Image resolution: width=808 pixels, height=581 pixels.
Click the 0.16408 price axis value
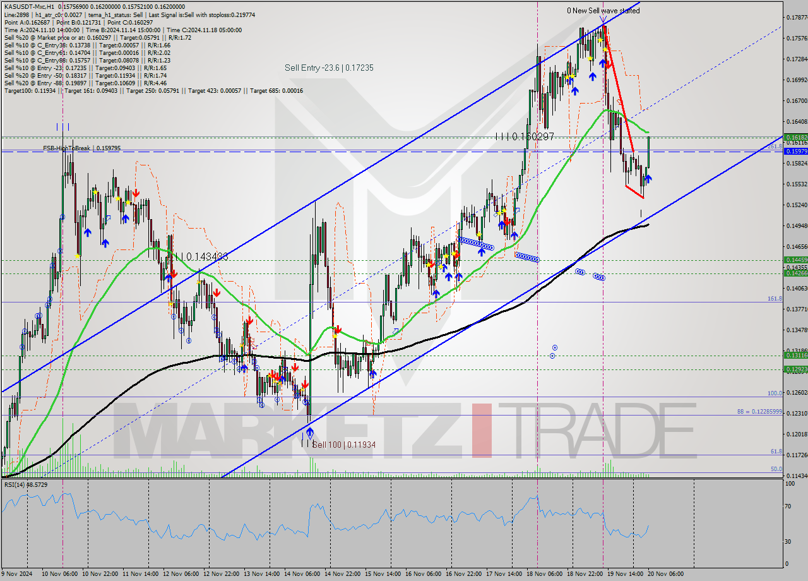[x=797, y=122]
